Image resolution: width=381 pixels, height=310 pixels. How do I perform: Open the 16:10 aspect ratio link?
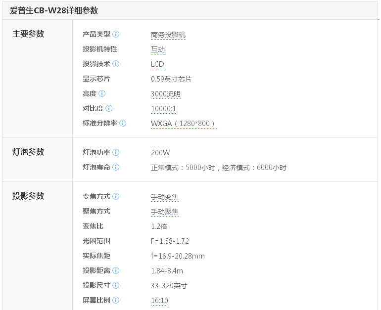[160, 301]
